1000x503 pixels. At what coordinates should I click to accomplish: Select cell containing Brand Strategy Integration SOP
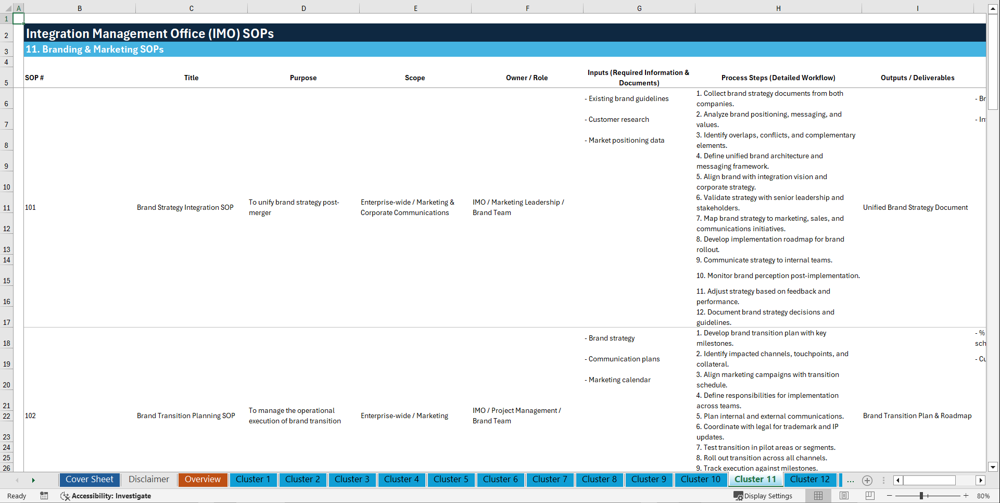[185, 207]
